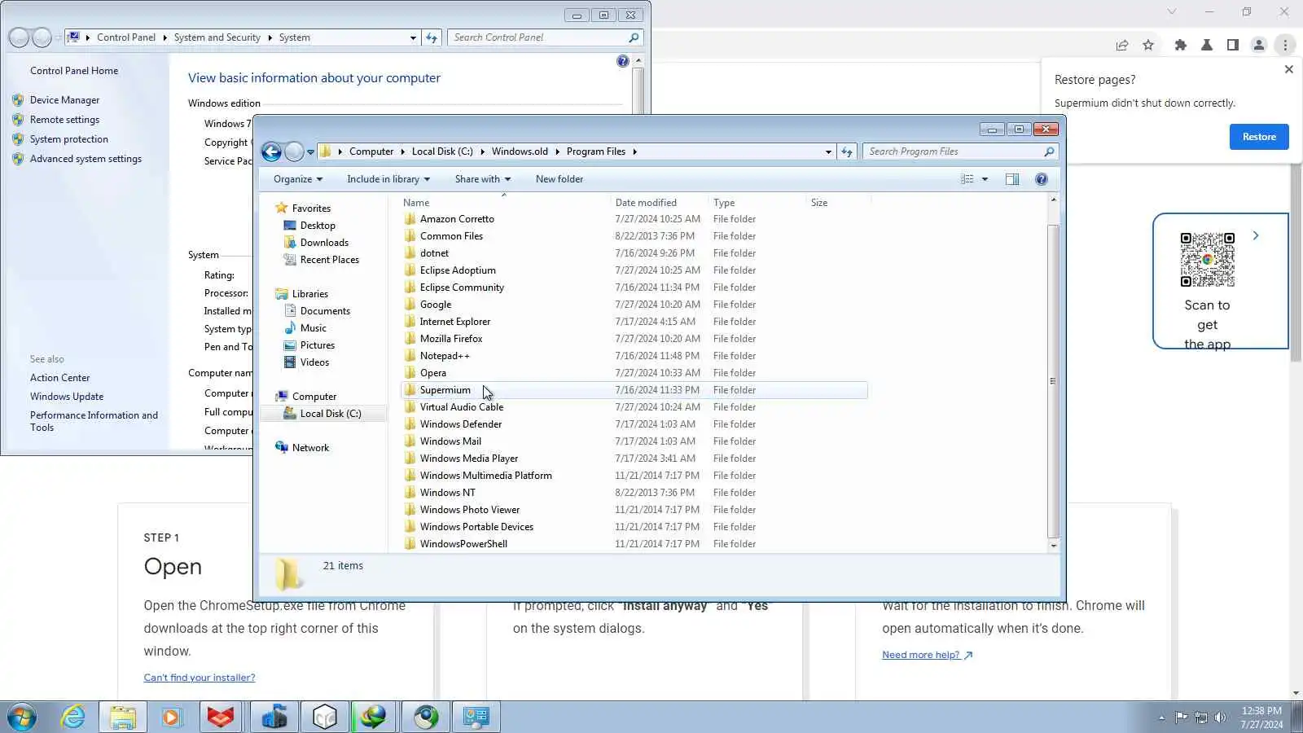Show hidden tray icons arrow

1161,718
